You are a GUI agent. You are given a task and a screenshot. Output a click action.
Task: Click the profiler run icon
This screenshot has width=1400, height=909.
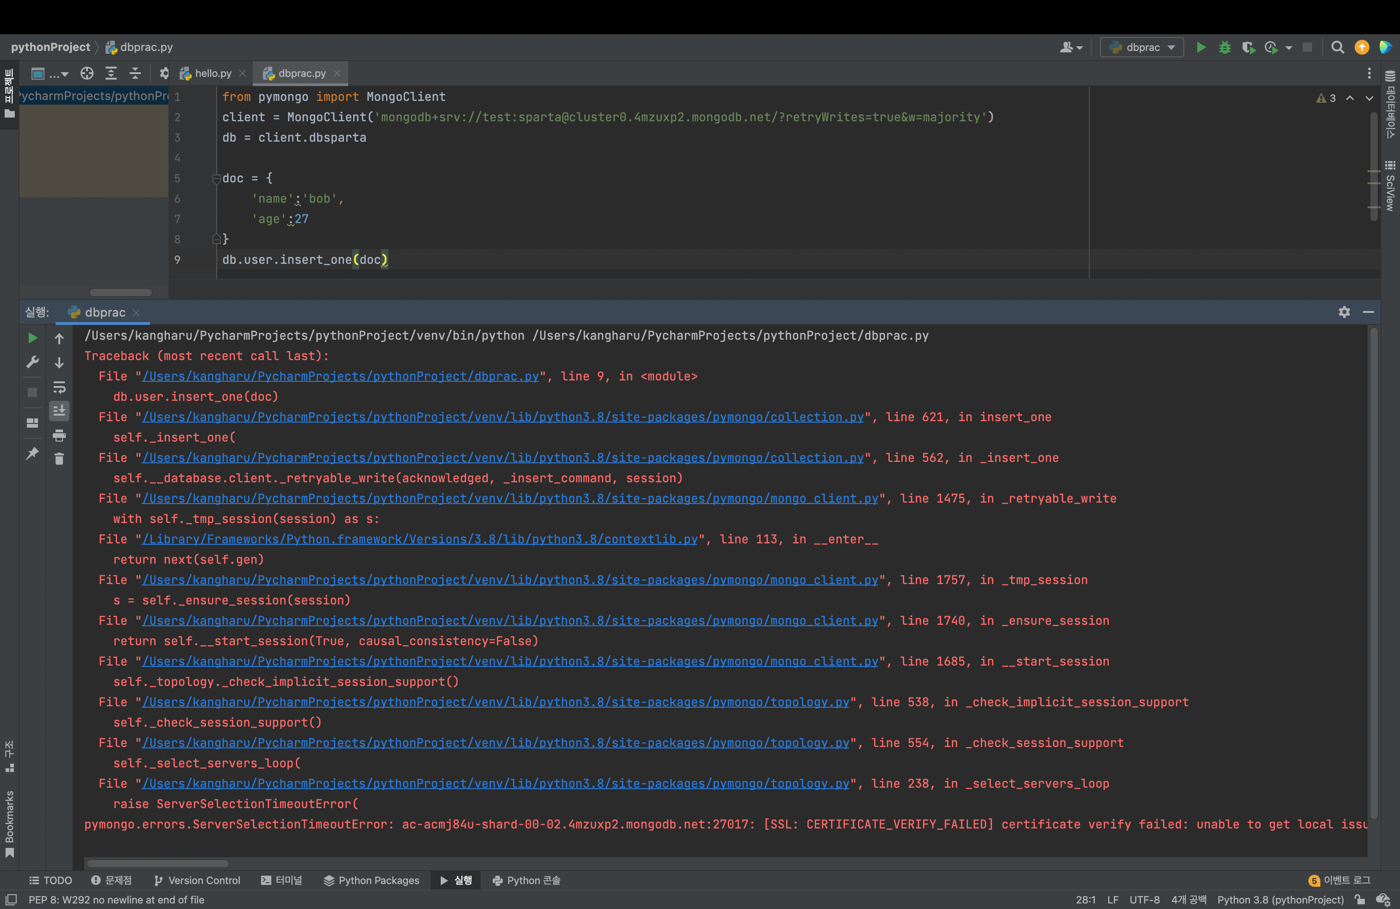(x=1270, y=48)
